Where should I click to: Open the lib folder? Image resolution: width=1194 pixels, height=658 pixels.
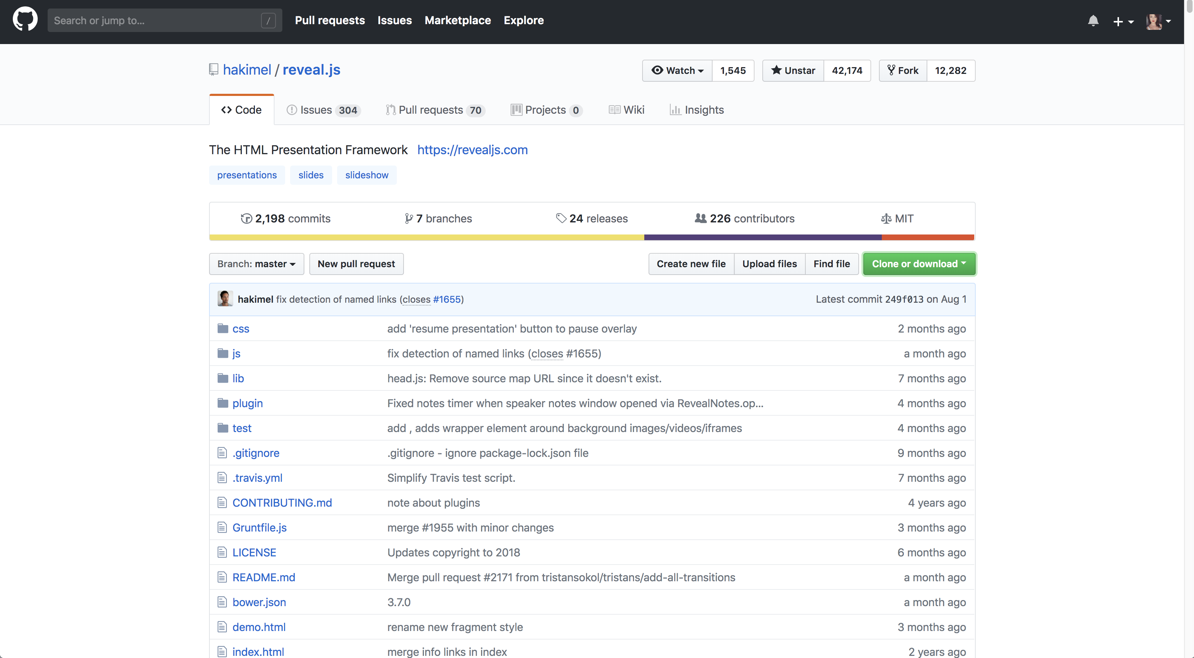238,378
